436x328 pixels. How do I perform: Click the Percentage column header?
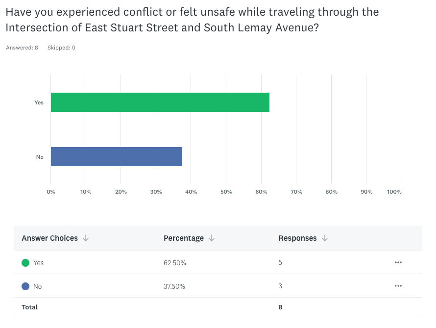[x=184, y=238]
